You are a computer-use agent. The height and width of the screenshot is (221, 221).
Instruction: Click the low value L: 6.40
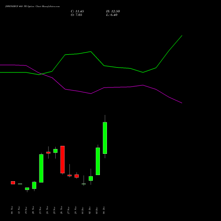(112, 15)
